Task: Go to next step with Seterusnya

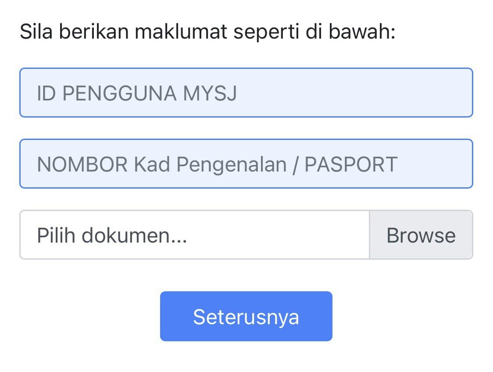Action: [246, 316]
